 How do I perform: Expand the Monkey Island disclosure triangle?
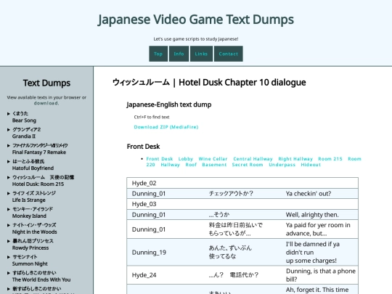click(9, 209)
